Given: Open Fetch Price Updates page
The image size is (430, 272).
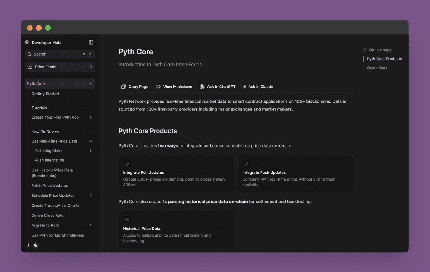Looking at the screenshot, I should [49, 185].
